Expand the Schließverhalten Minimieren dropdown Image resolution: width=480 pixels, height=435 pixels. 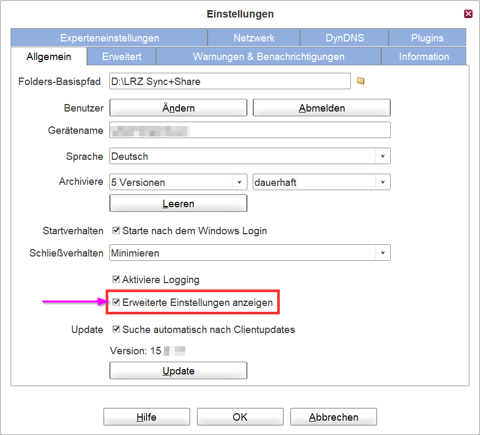tap(382, 253)
